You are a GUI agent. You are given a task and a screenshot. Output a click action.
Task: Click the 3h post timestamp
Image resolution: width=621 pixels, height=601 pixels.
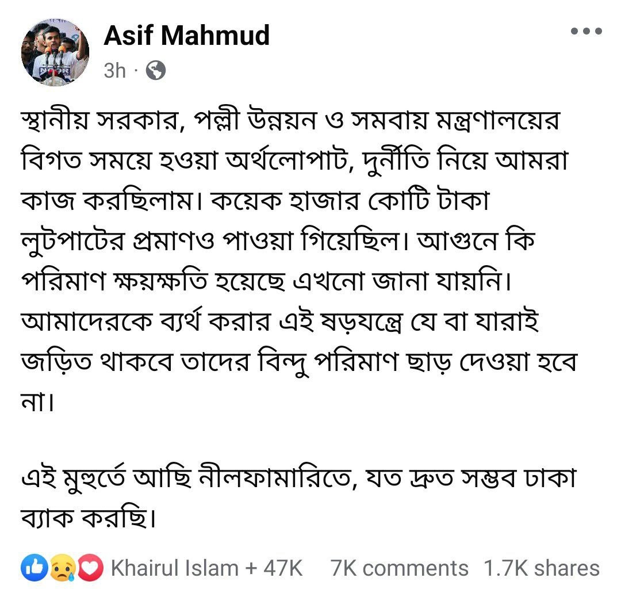pos(115,71)
